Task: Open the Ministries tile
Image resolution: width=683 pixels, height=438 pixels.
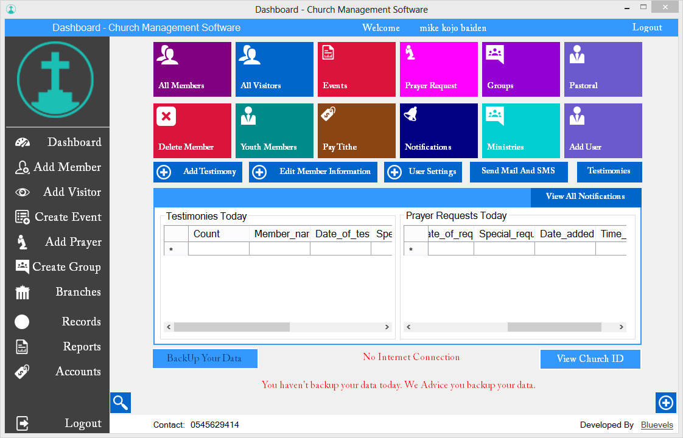Action: tap(520, 131)
